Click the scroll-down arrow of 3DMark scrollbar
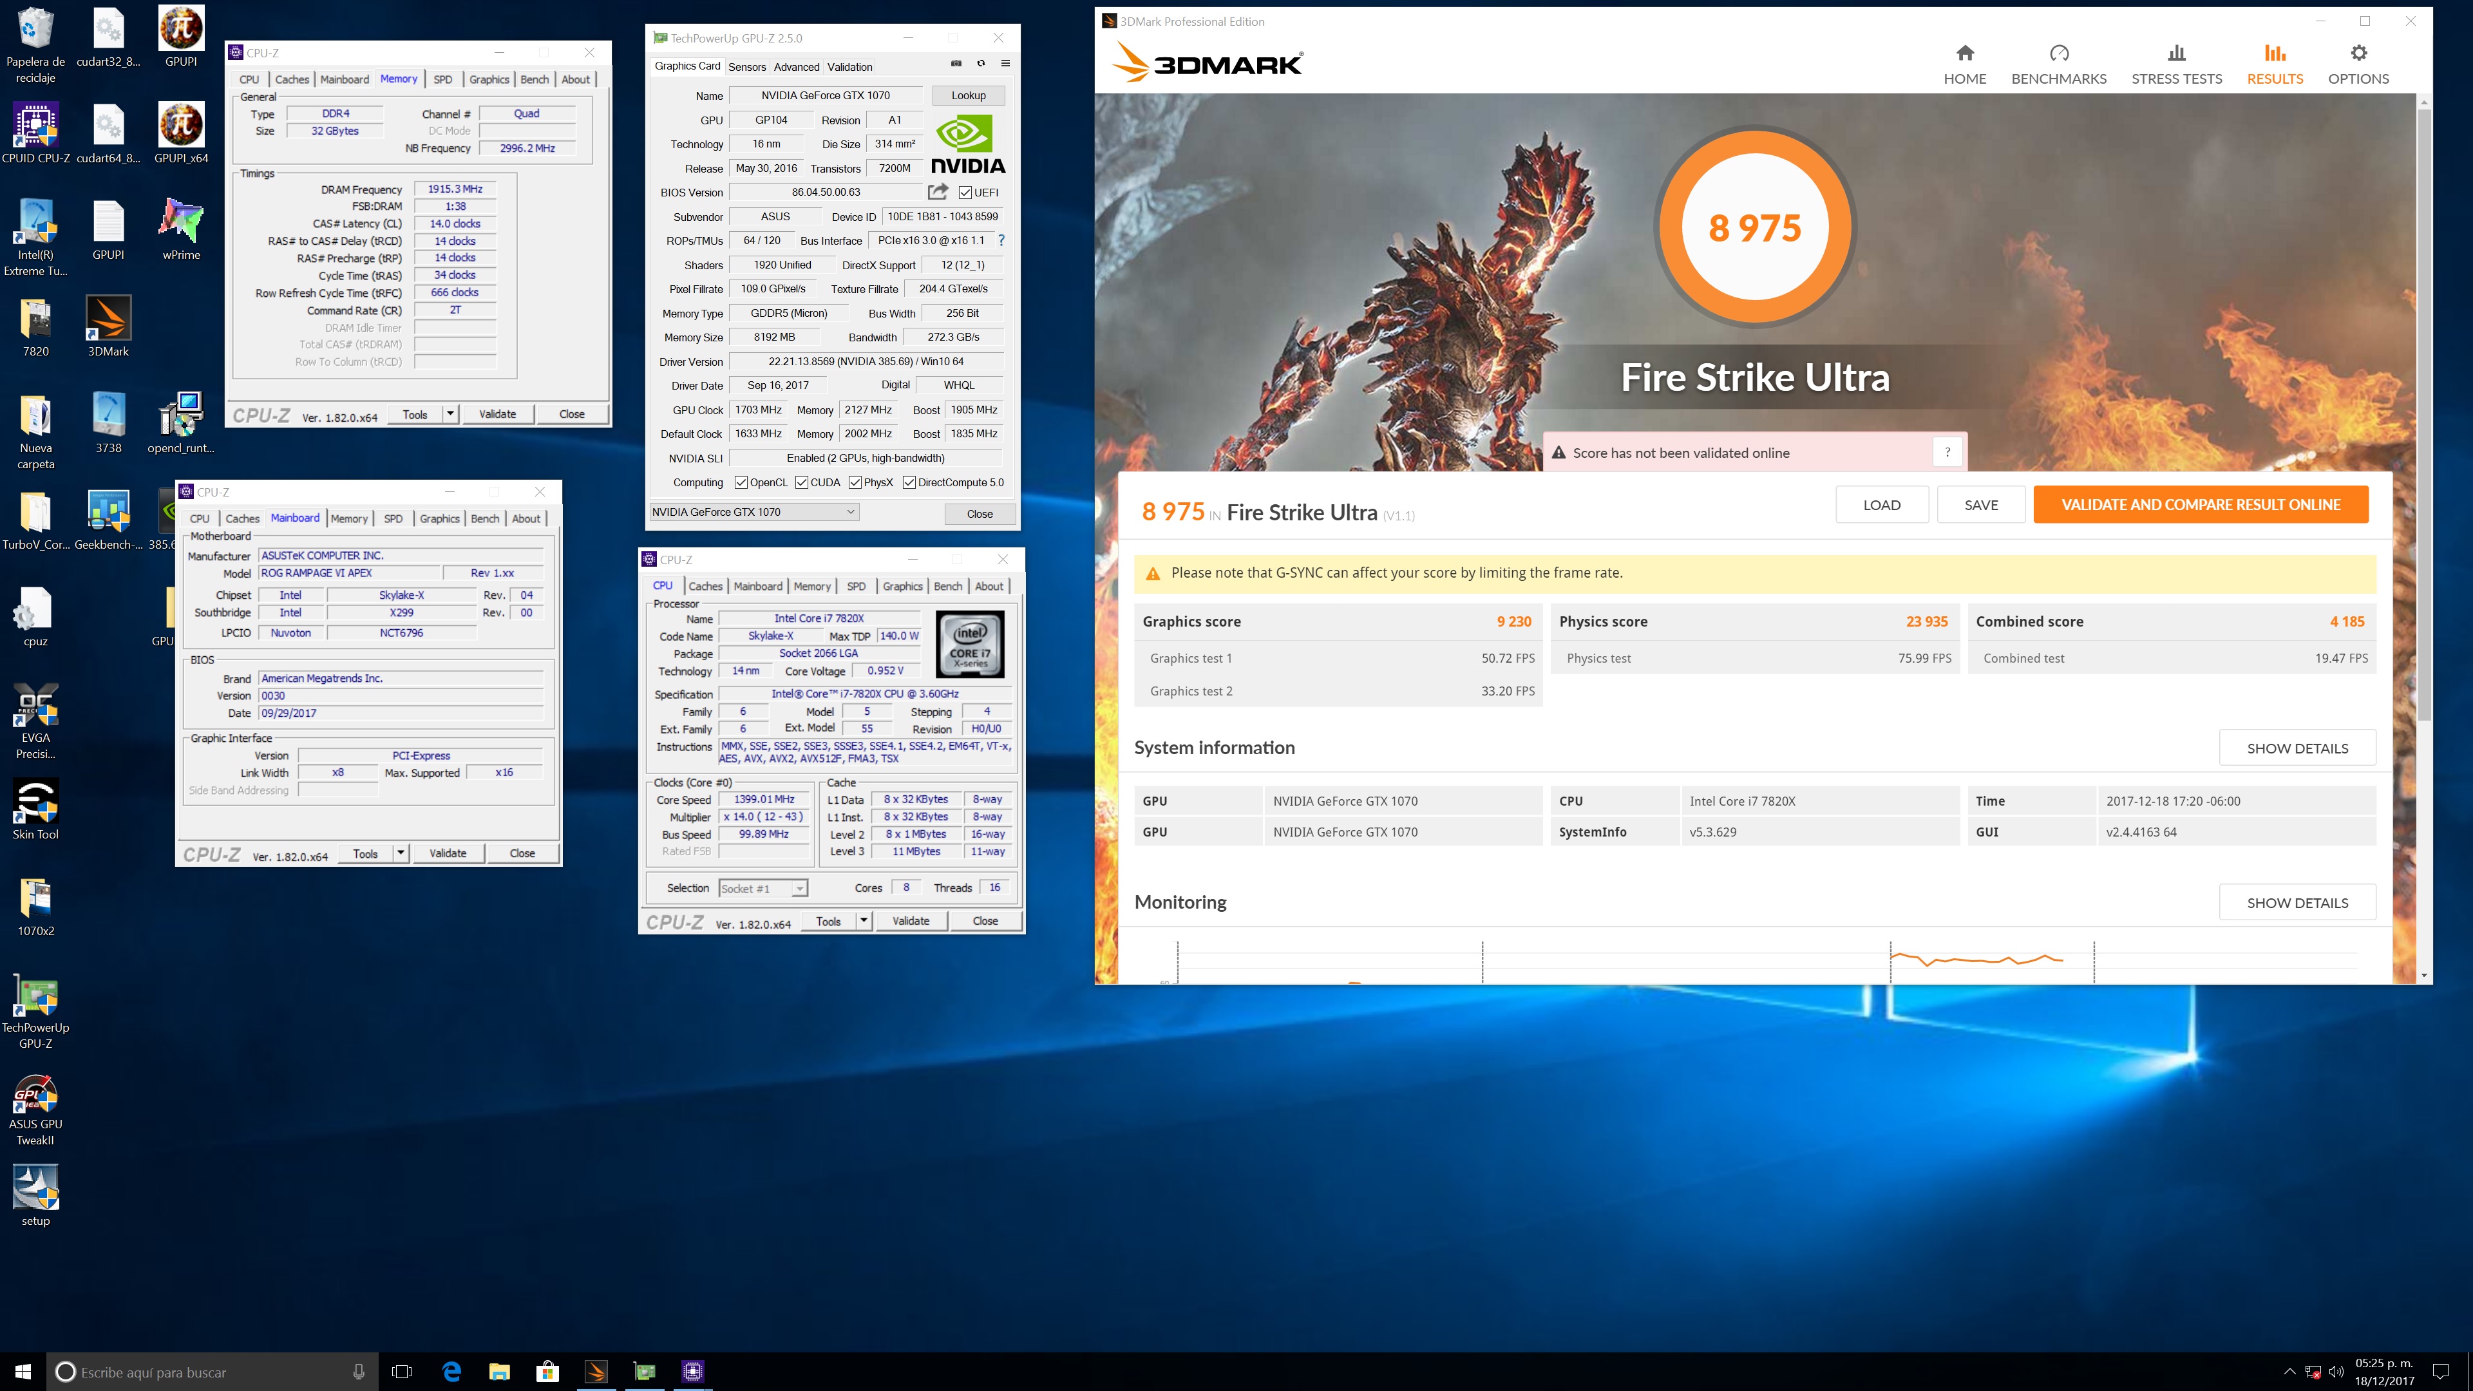The width and height of the screenshot is (2473, 1391). pyautogui.click(x=2424, y=976)
